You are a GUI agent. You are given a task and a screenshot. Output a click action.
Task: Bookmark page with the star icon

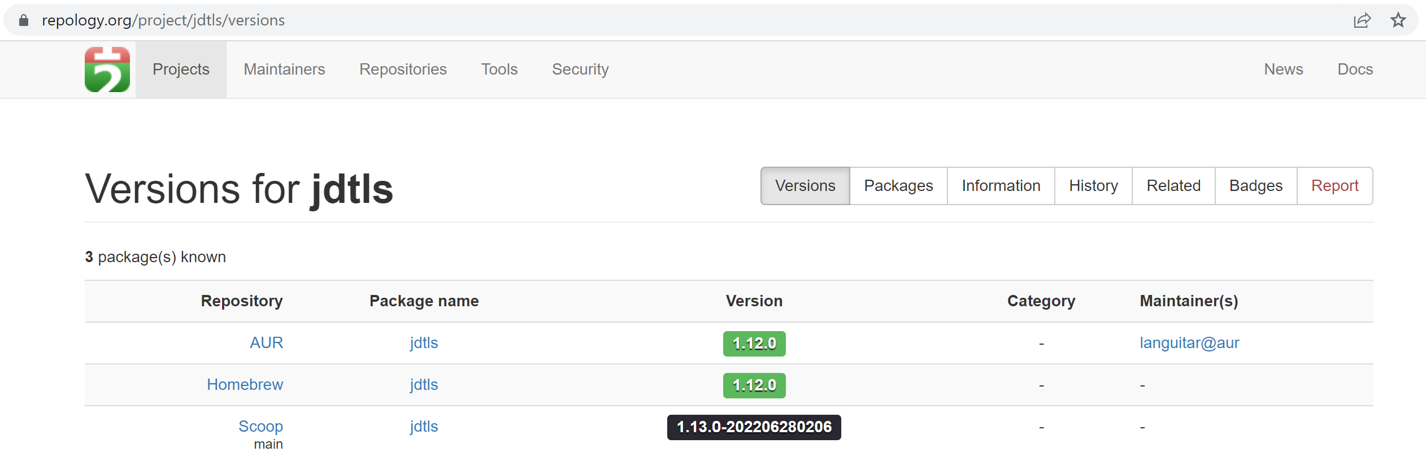tap(1398, 20)
